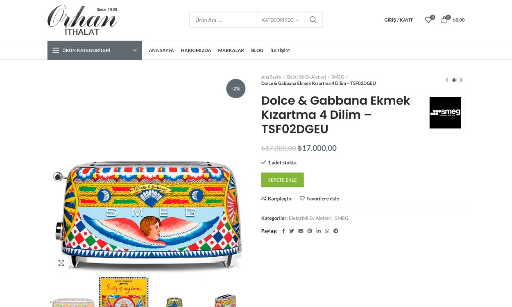Viewport: 512px width, 307px height.
Task: Click the search magnifier icon
Action: [x=313, y=20]
